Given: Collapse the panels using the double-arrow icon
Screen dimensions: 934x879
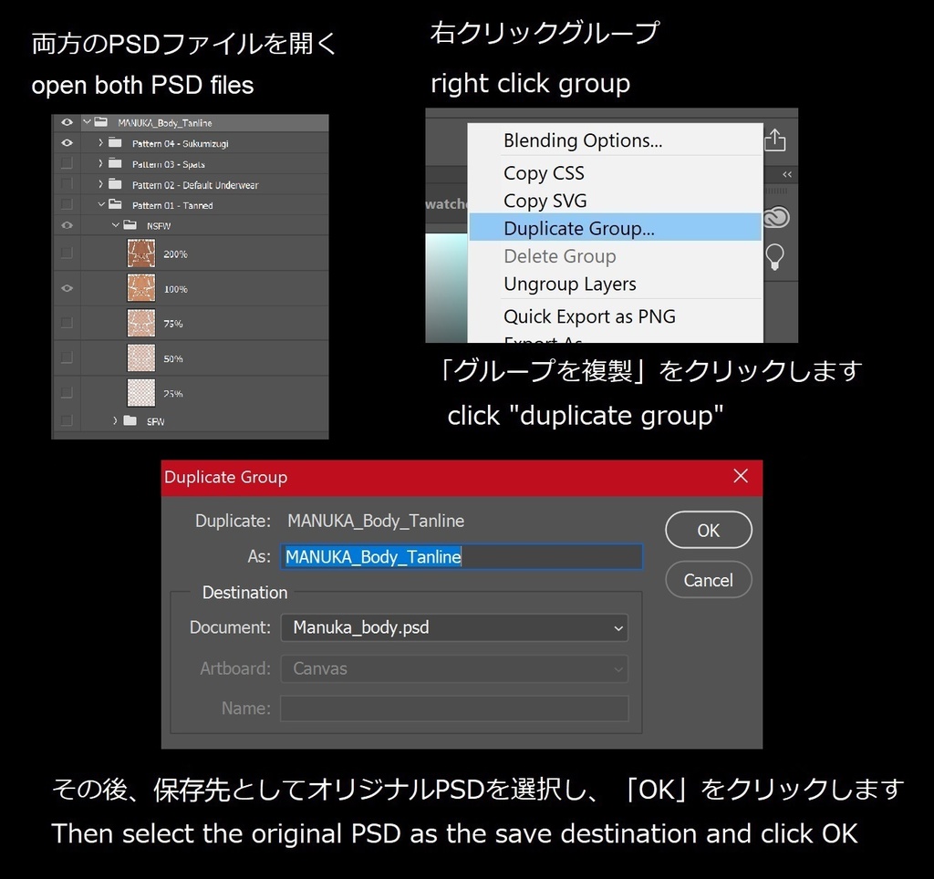Looking at the screenshot, I should click(x=787, y=173).
